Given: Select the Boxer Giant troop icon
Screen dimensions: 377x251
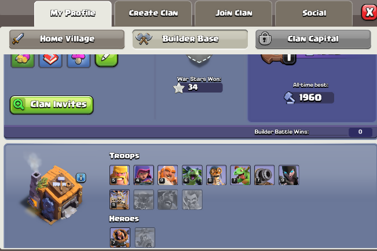Looking at the screenshot, I should coord(167,175).
